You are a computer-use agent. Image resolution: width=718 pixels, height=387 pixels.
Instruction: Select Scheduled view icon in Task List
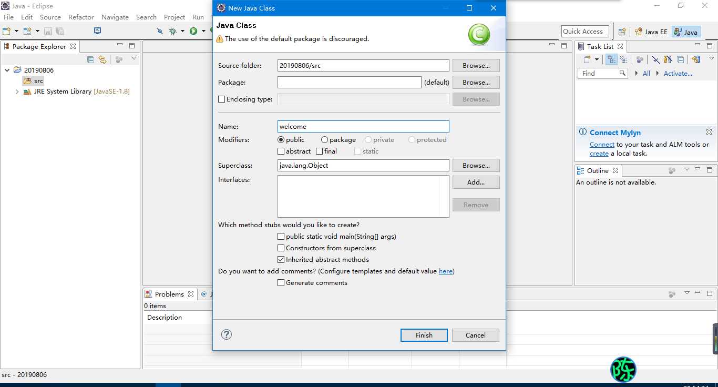click(x=623, y=59)
